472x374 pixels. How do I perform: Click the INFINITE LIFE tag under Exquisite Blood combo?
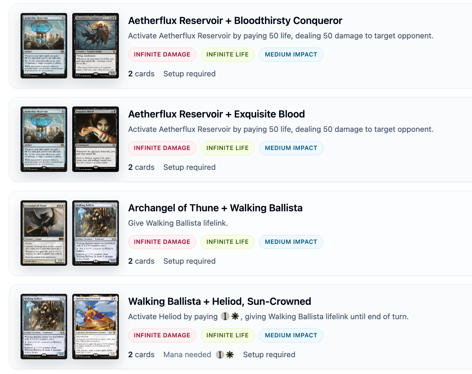tap(227, 148)
